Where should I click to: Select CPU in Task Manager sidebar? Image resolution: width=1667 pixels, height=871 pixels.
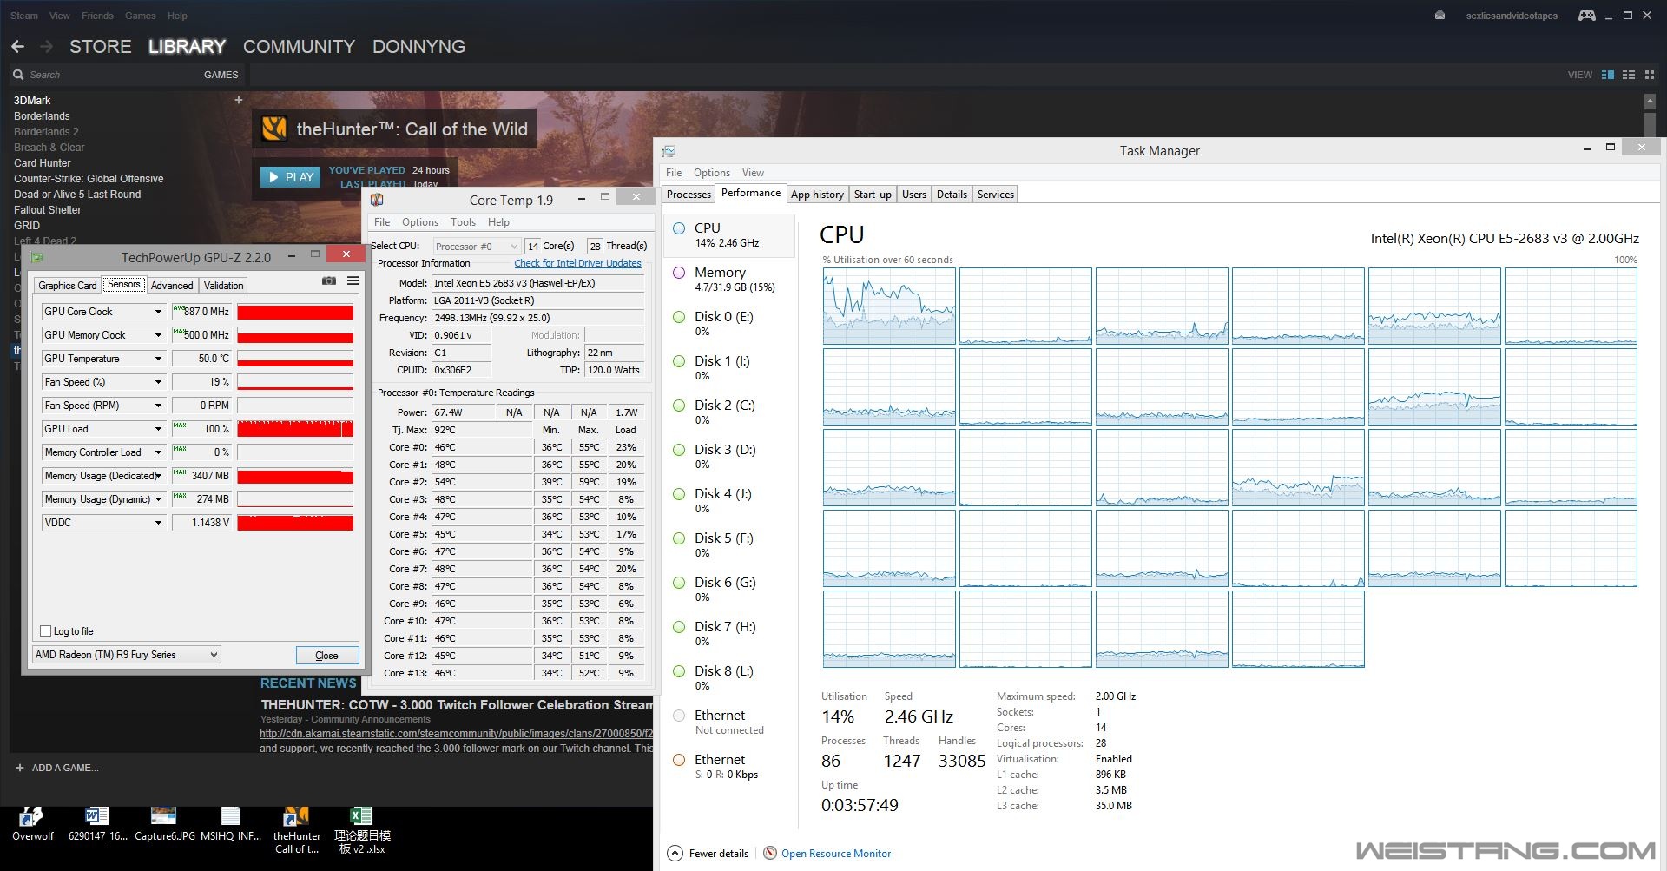(x=729, y=235)
